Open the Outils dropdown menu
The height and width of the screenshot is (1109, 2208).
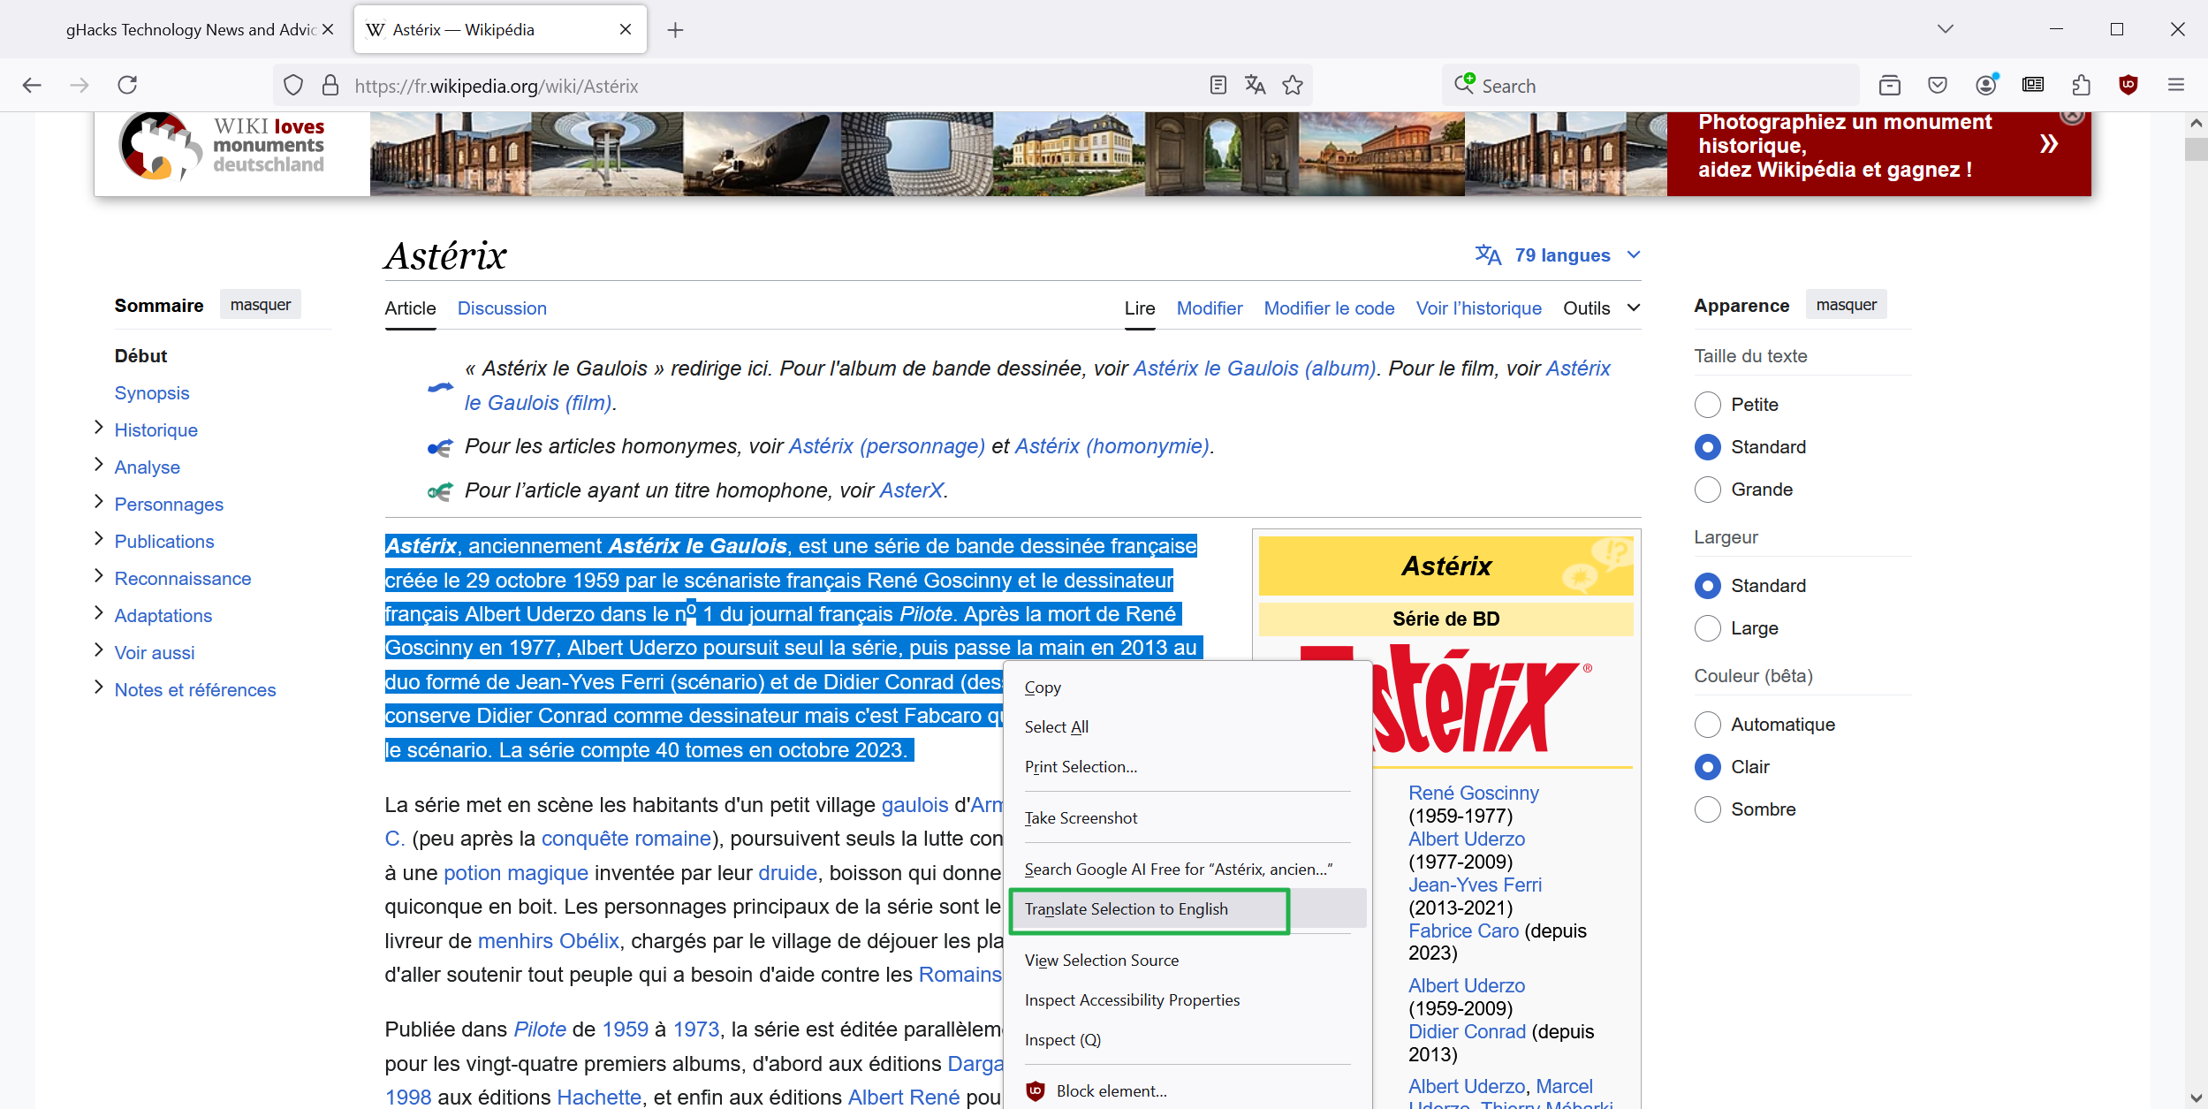(1601, 308)
